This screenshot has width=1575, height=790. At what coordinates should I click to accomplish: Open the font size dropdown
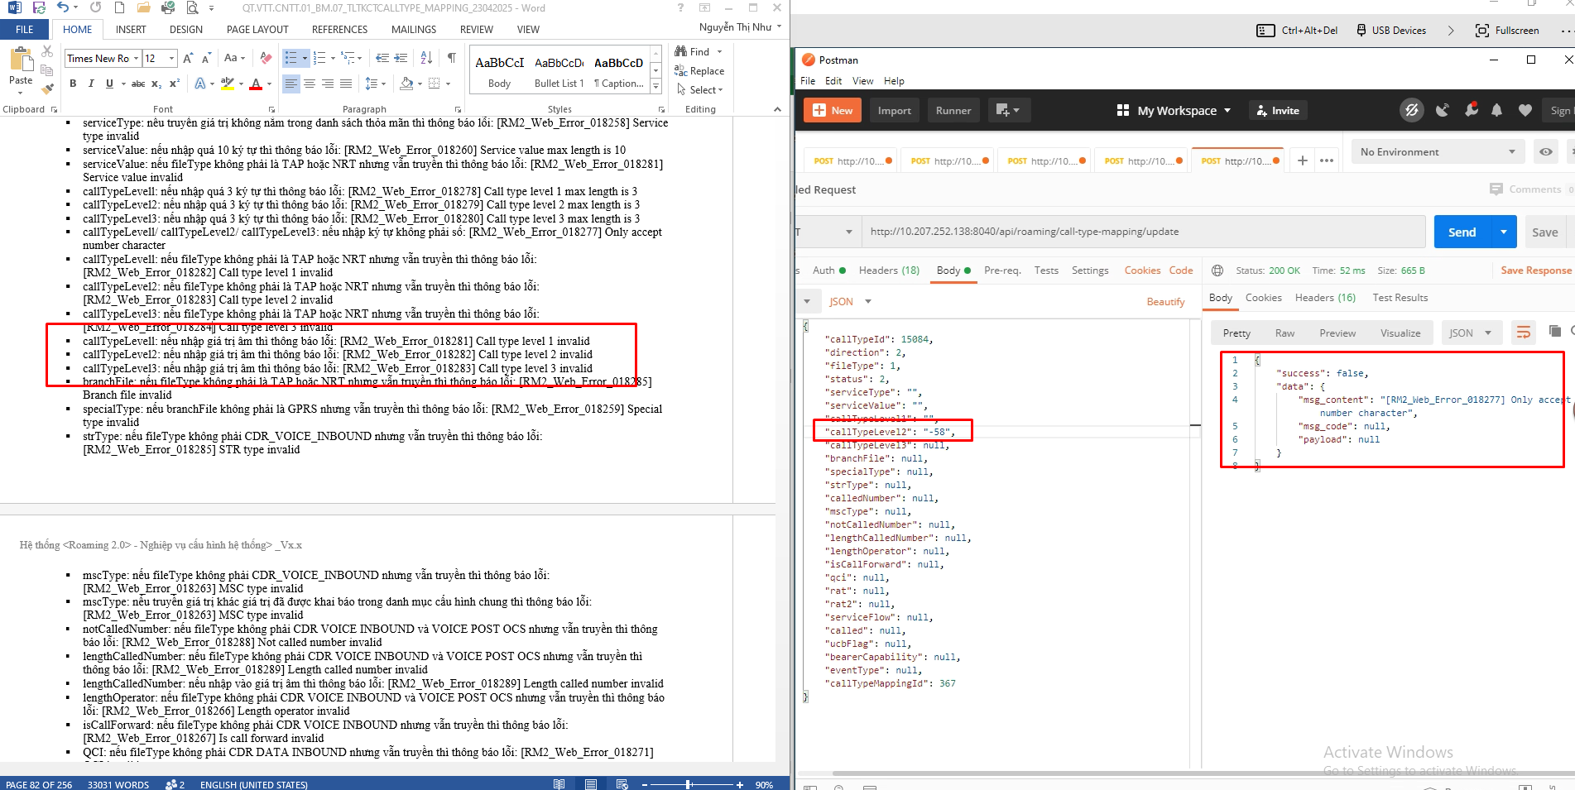(172, 58)
